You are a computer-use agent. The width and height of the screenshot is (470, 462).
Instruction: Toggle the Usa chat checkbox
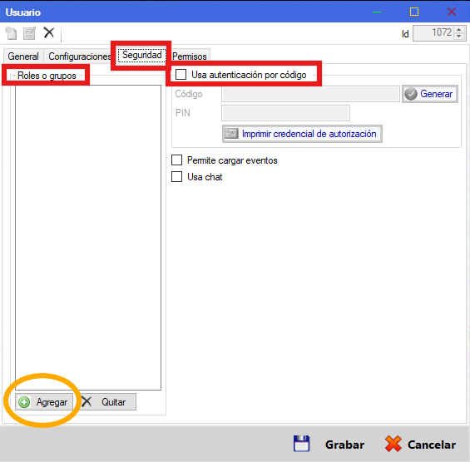pyautogui.click(x=177, y=177)
